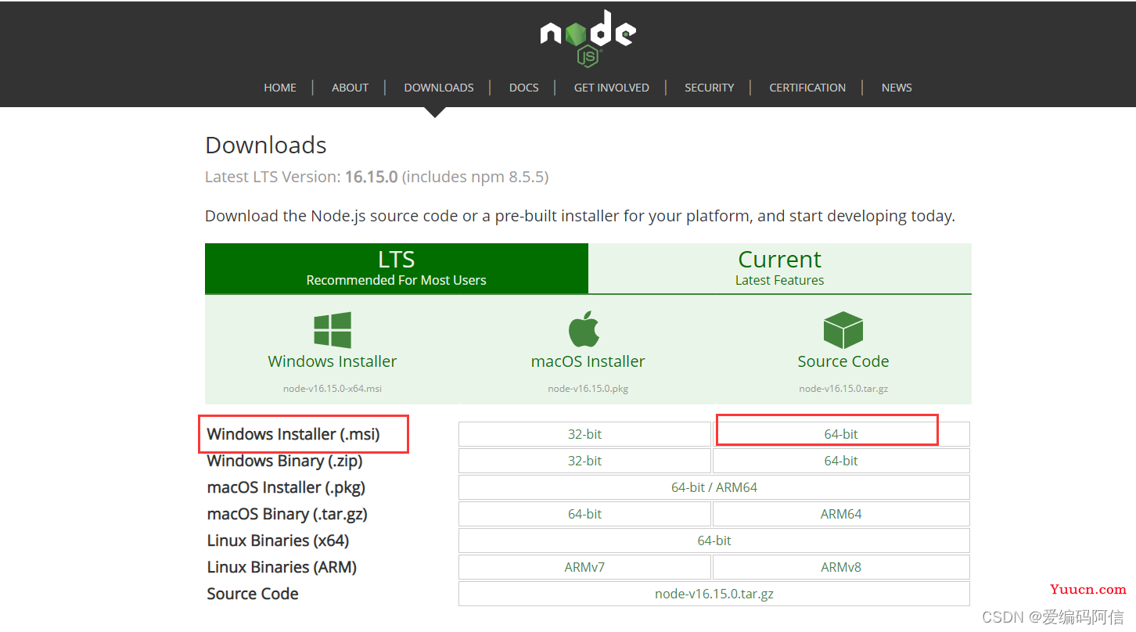
Task: Open the CERTIFICATION menu item
Action: pos(807,88)
